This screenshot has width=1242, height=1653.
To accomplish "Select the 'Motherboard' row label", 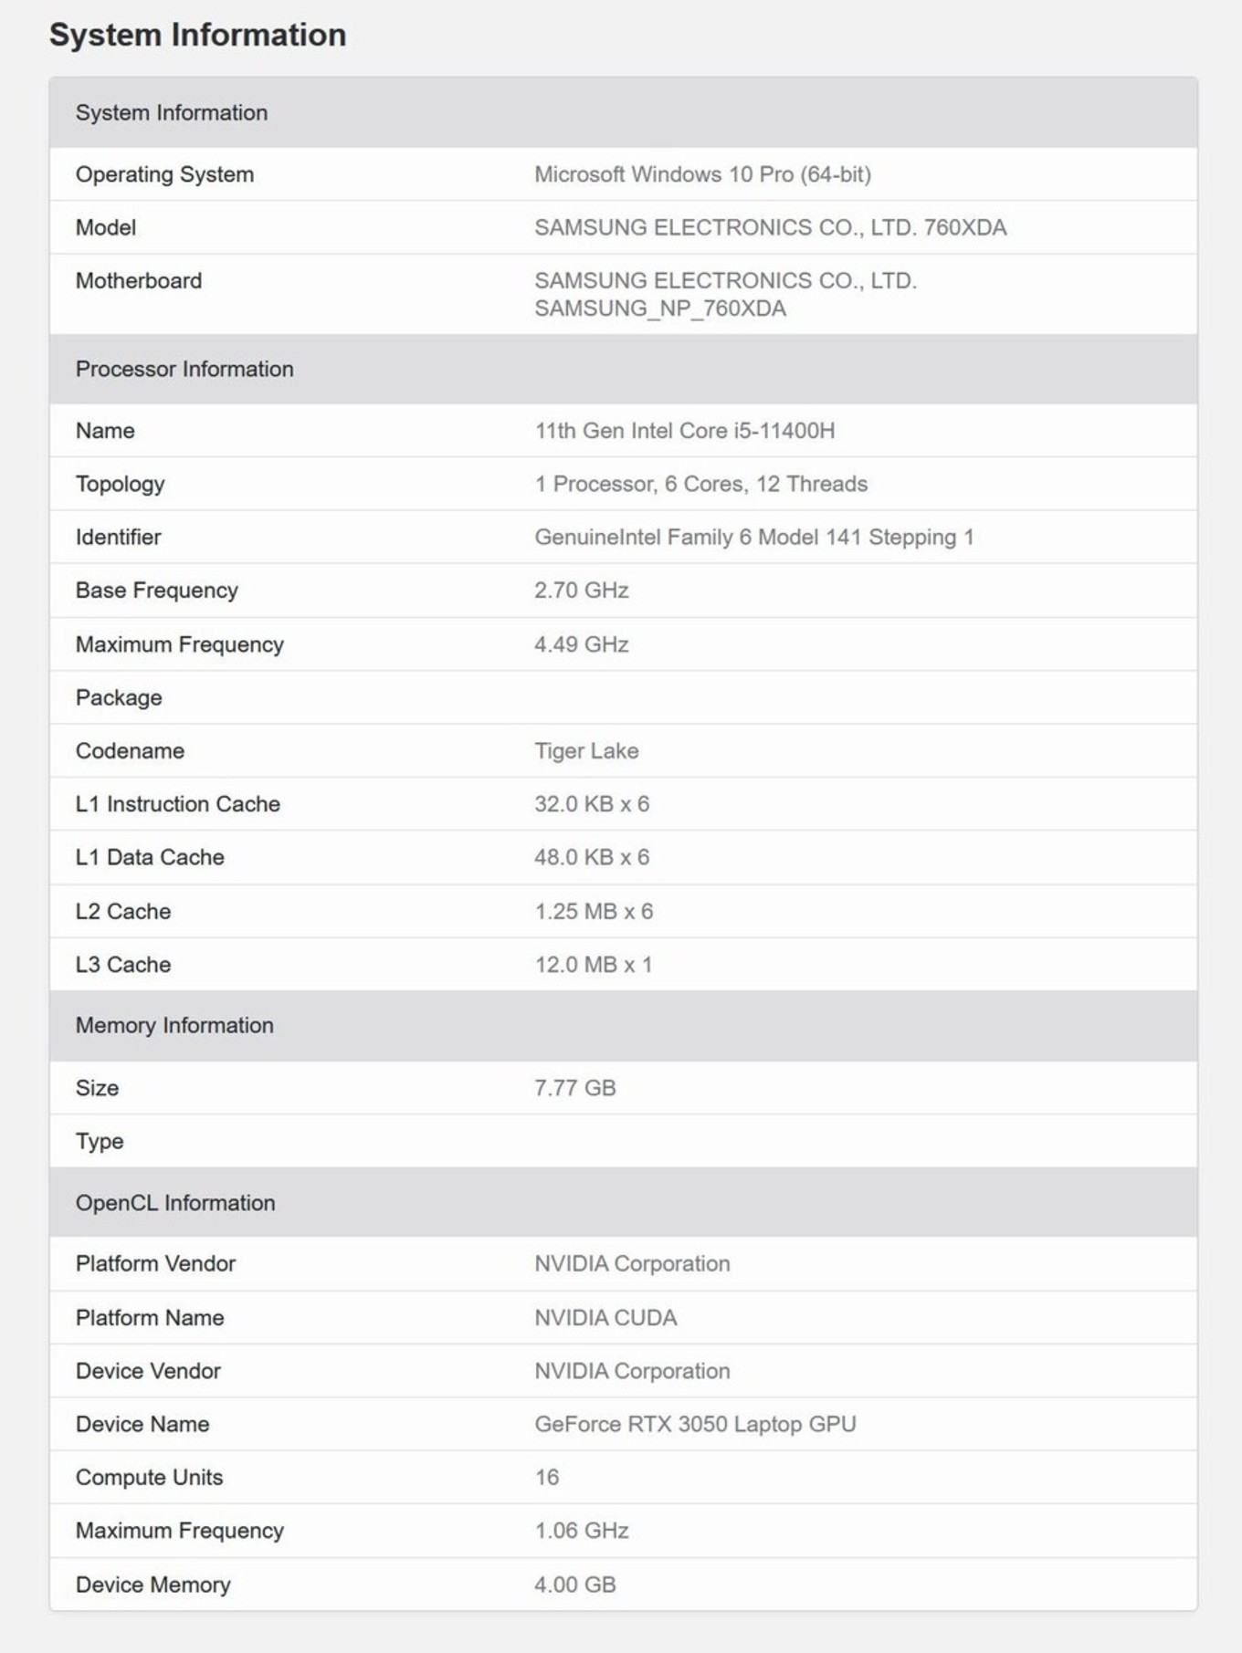I will 139,280.
